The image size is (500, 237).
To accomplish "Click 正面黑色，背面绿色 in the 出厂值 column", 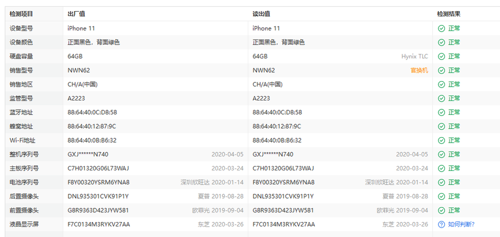I will click(94, 42).
